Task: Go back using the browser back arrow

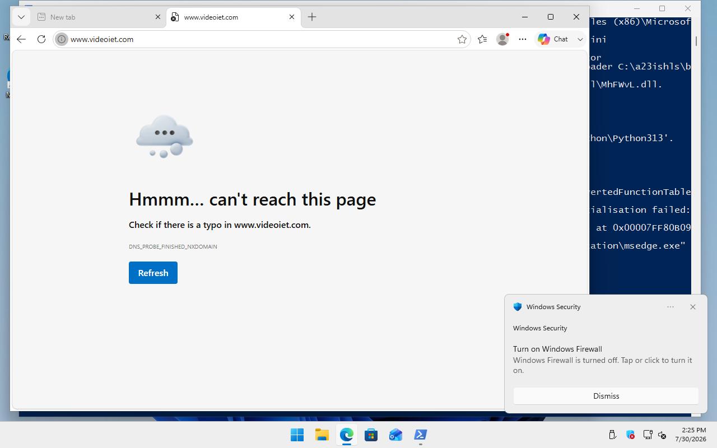Action: (x=21, y=39)
